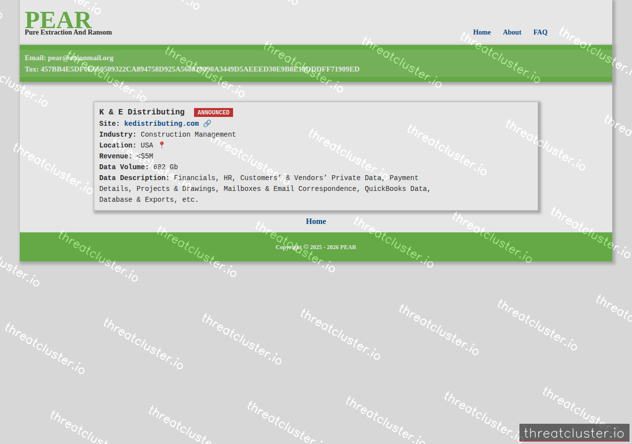Image resolution: width=632 pixels, height=444 pixels.
Task: Select the K & E Distributing title
Action: (142, 112)
